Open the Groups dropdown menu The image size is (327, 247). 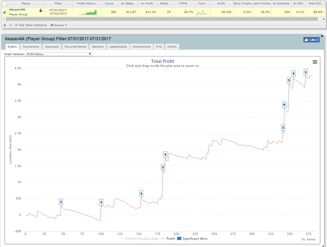pos(58,25)
